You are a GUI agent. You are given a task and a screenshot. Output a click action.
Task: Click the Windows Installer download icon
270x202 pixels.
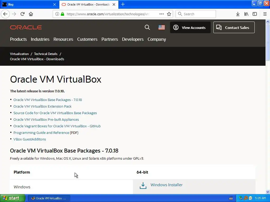[143, 185]
